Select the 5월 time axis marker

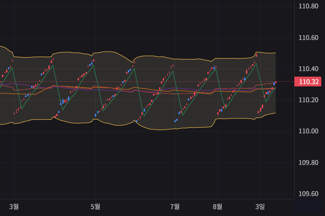pyautogui.click(x=96, y=207)
